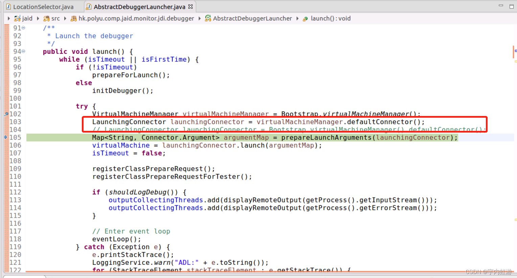Collapse the launch() method at line 94
Image resolution: width=517 pixels, height=278 pixels.
point(23,51)
